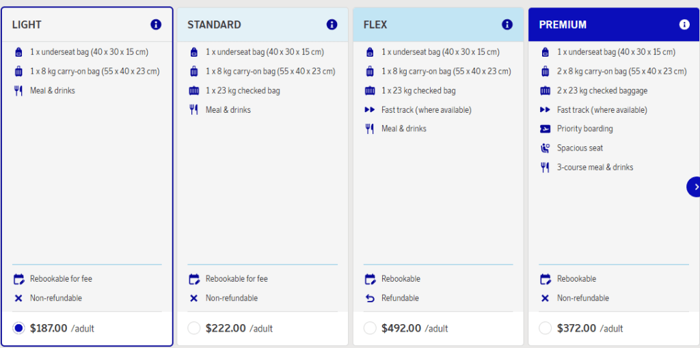Screen dimensions: 700x348
Task: Click the Rebookable for fee text in STANDARD
Action: click(x=237, y=279)
